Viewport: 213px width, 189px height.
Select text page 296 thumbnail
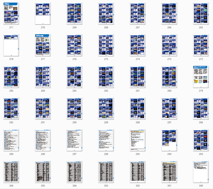[x=106, y=140]
